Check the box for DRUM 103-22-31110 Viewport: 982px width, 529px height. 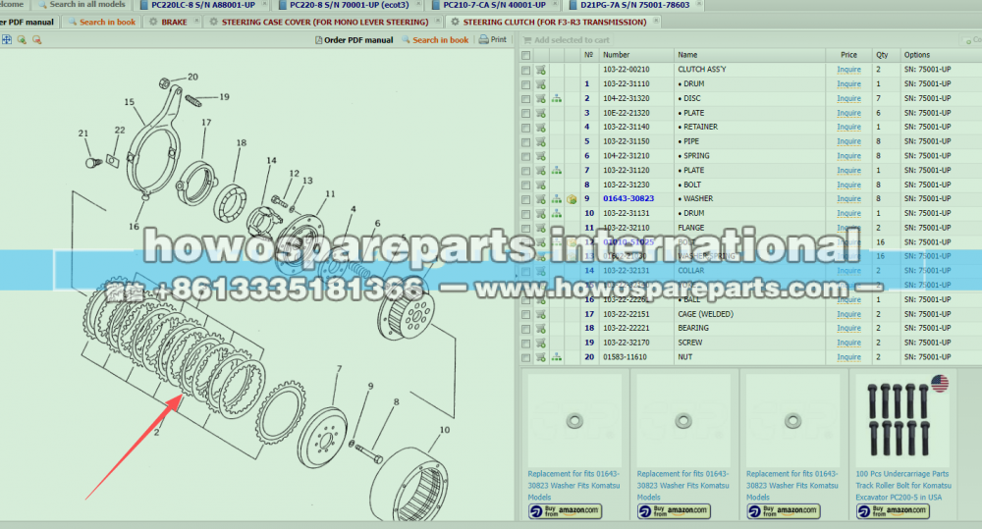[x=526, y=84]
